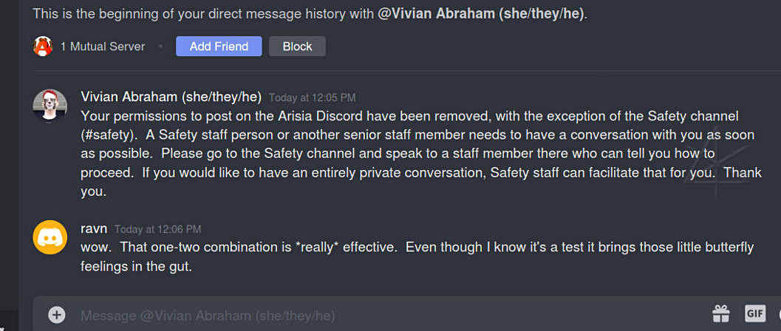Viewport: 781px width, 331px height.
Task: Click ravn's default Discord avatar
Action: point(50,238)
